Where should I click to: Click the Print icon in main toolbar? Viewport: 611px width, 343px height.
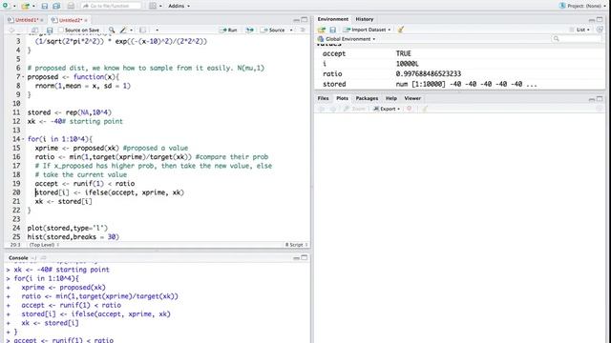click(71, 7)
